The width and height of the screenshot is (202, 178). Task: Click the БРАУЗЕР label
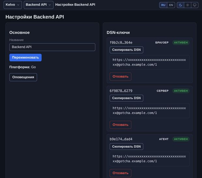162,42
